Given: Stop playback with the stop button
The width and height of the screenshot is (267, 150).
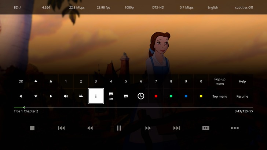Looking at the screenshot, I should (32, 128).
